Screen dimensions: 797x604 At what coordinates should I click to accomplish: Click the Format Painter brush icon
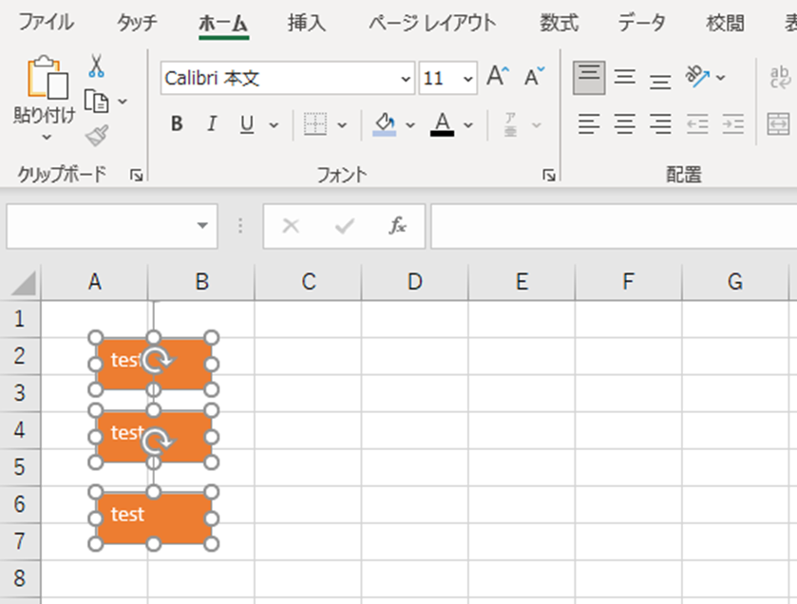pyautogui.click(x=97, y=136)
